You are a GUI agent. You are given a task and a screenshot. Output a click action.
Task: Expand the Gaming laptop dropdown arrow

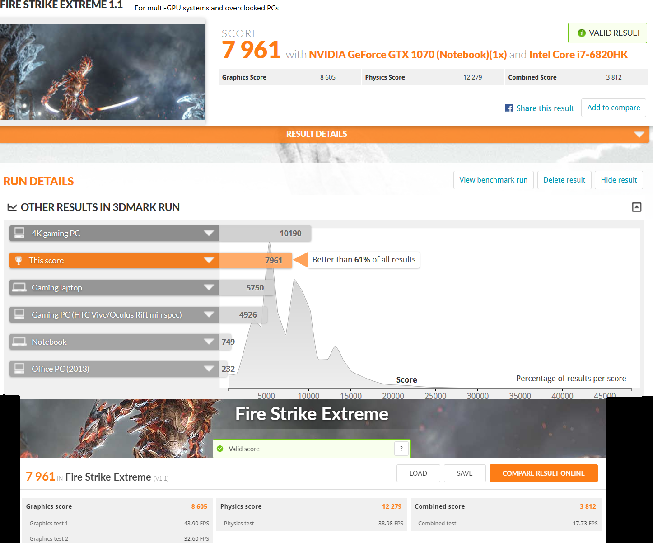209,287
